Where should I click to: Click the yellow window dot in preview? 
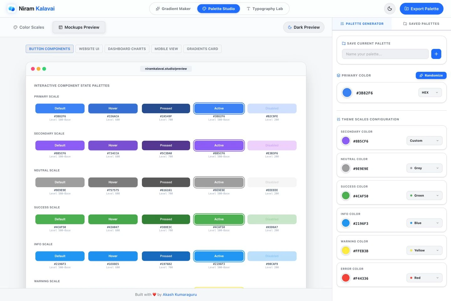tap(39, 69)
